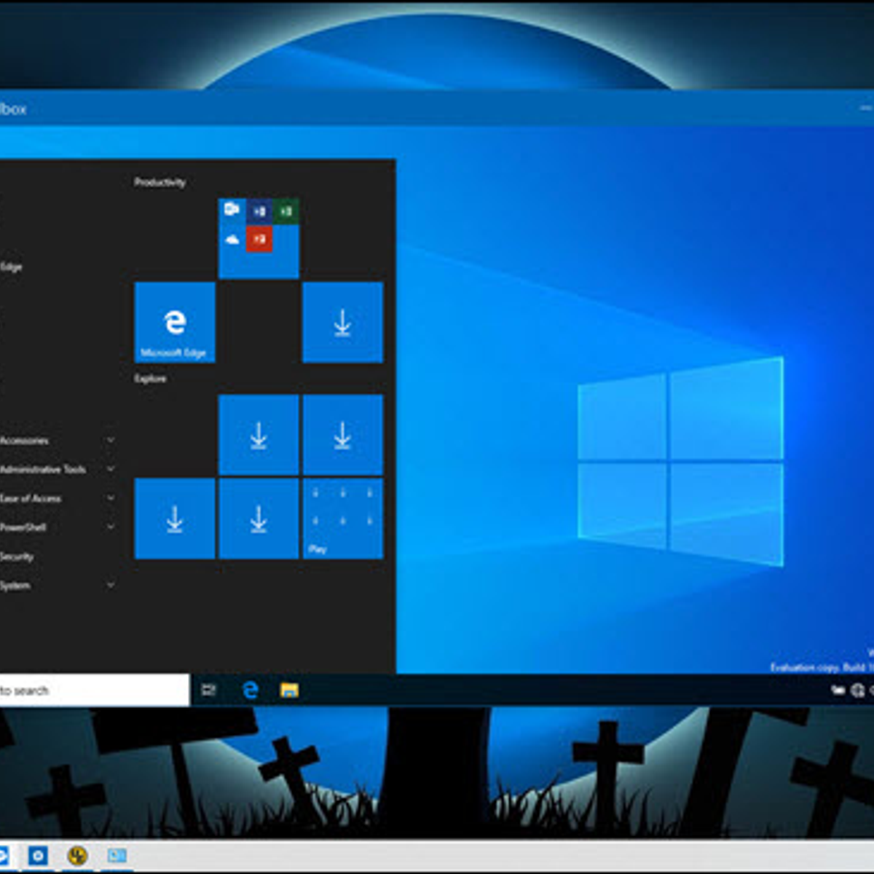Click the PowerPoint icon in the Office tile

[259, 239]
